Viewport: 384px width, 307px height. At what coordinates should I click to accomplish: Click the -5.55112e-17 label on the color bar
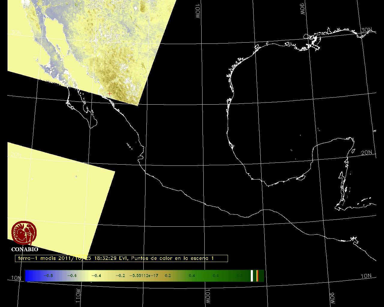coord(144,276)
